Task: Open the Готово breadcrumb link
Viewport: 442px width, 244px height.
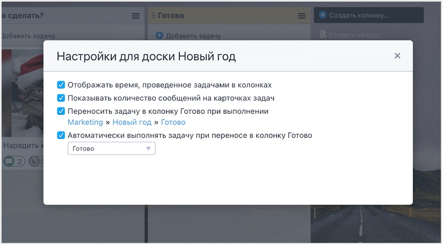Action: (173, 122)
